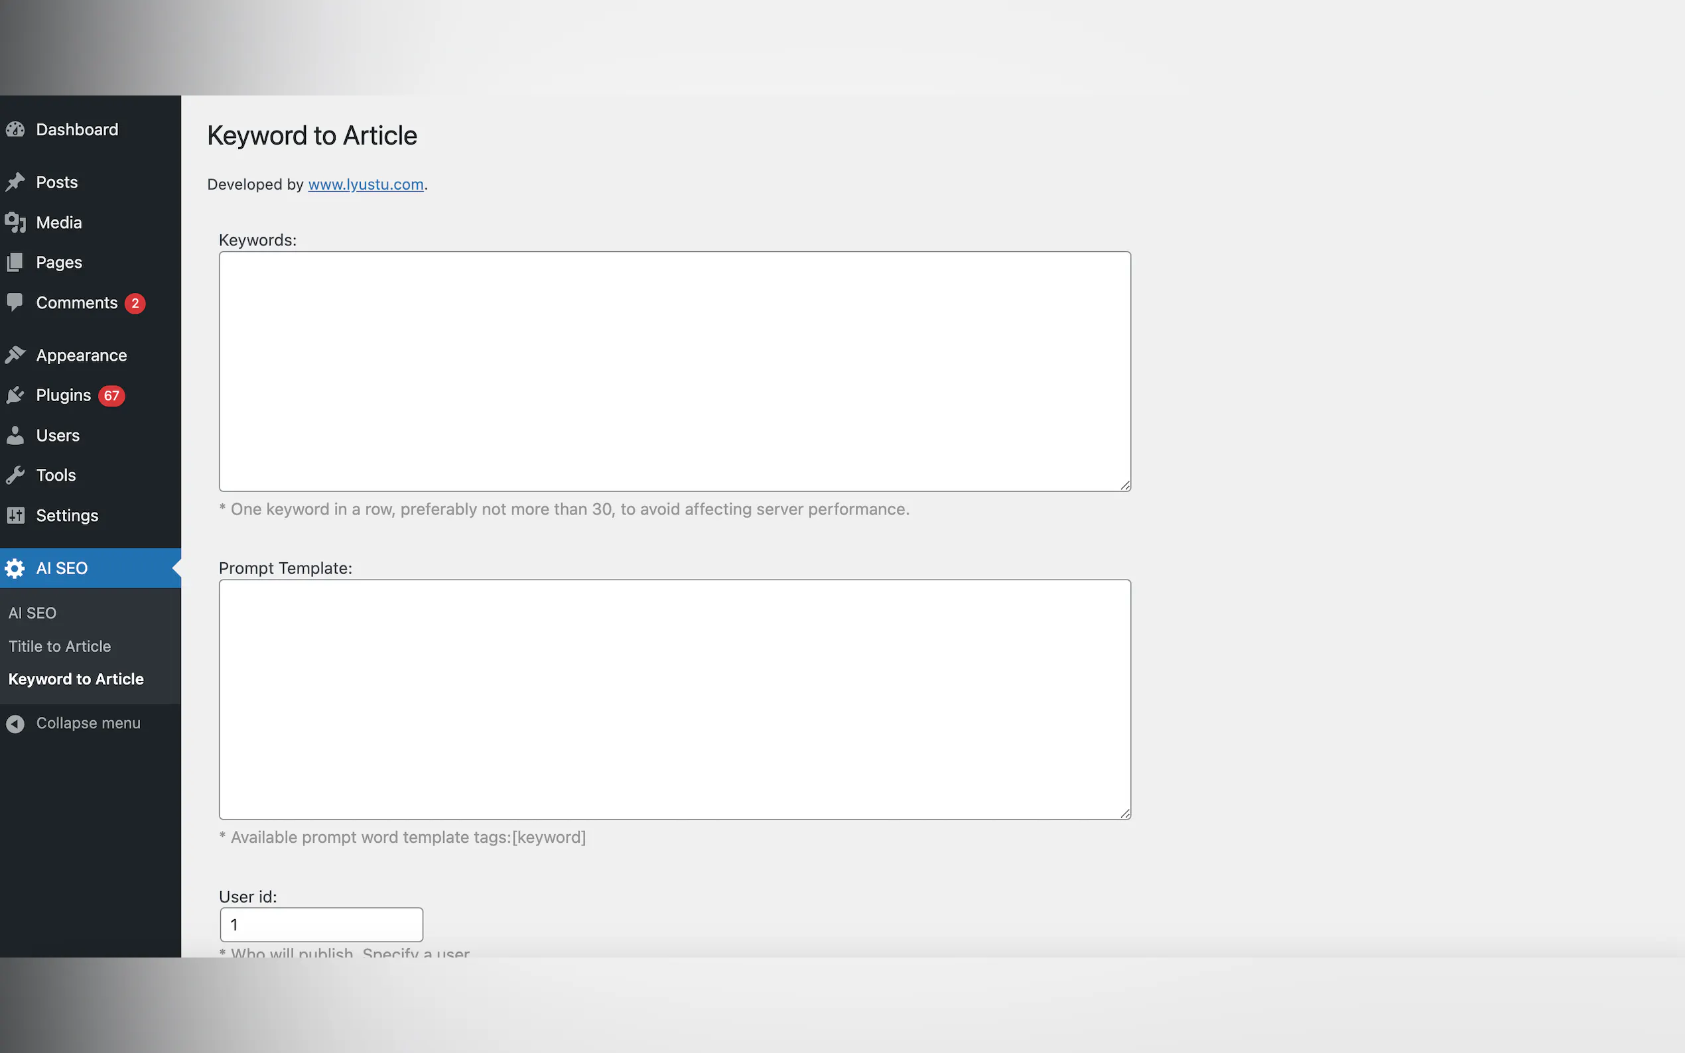Open the AI SEO submenu entry

(x=32, y=613)
